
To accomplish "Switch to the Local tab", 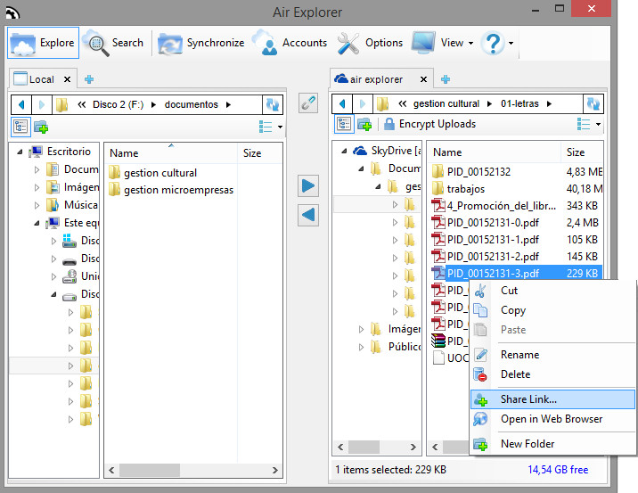I will coord(41,79).
